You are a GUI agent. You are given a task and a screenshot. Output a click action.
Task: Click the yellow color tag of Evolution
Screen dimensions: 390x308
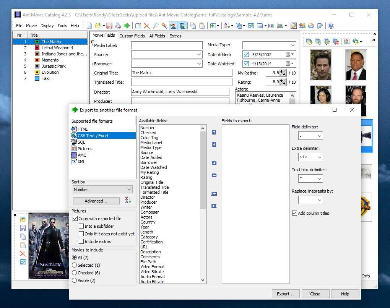[37, 72]
